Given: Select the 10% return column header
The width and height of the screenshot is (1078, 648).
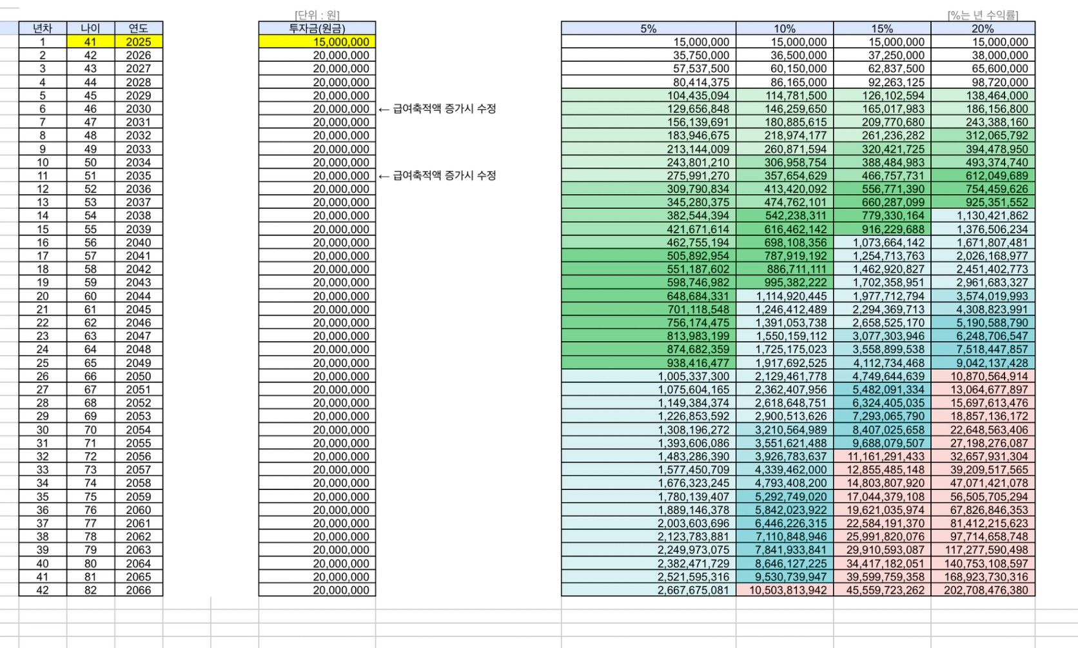Looking at the screenshot, I should (x=784, y=28).
